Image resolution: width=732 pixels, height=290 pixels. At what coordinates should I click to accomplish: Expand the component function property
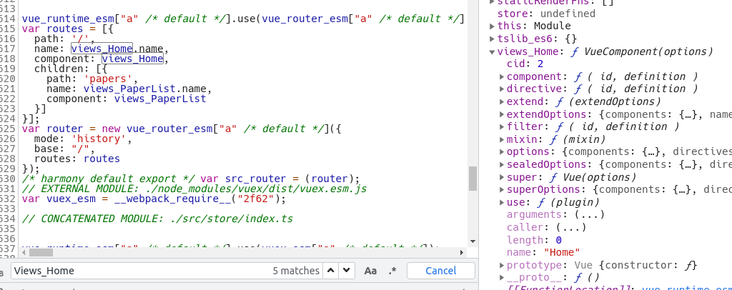coord(502,76)
